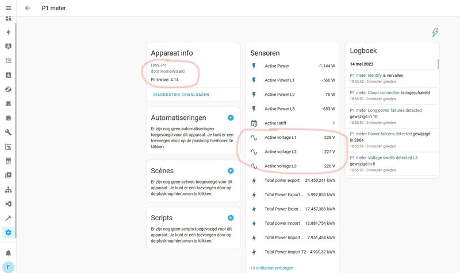
Task: Open the Energy dashboard lightning icon in sidebar
Action: [x=9, y=32]
